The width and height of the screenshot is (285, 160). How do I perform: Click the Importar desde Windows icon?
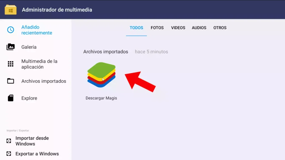point(9,141)
